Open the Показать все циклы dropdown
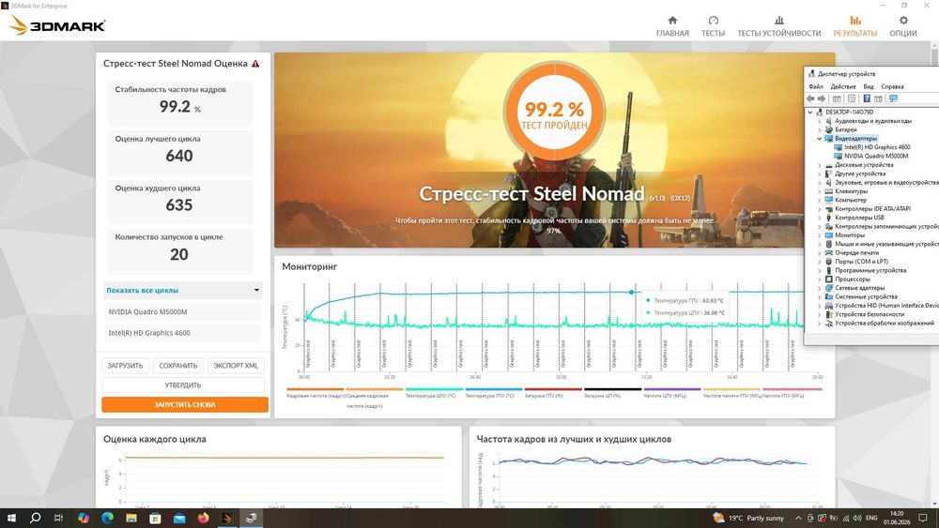Viewport: 939px width, 528px height. (183, 290)
